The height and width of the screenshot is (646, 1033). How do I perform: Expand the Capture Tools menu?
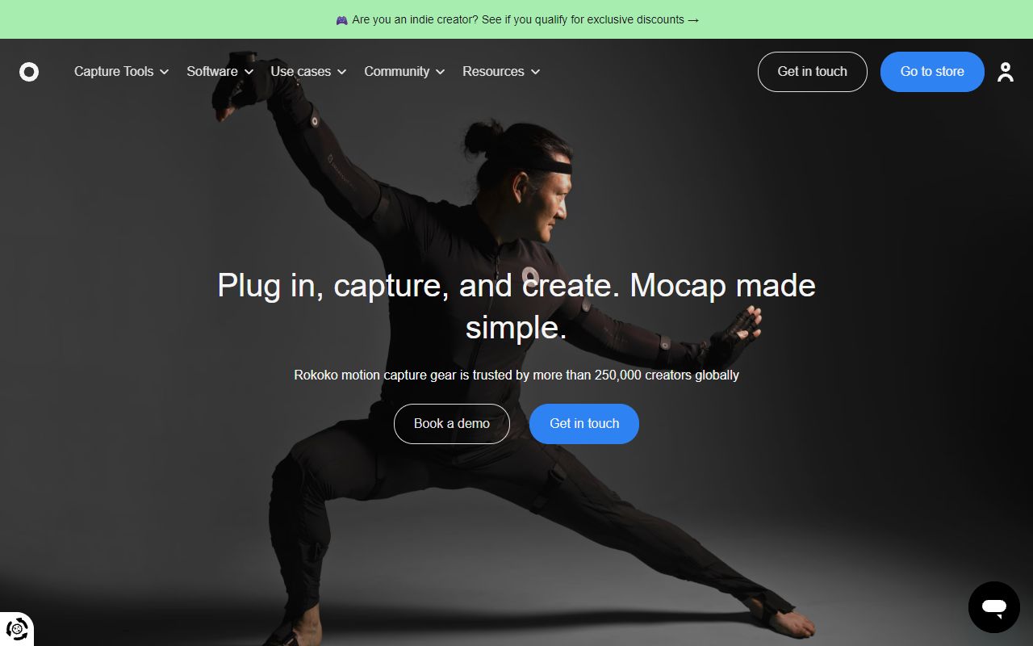pos(122,71)
